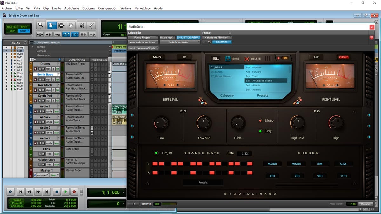381x214 pixels.
Task: Record-enable the Drums track
Action: (x=35, y=69)
